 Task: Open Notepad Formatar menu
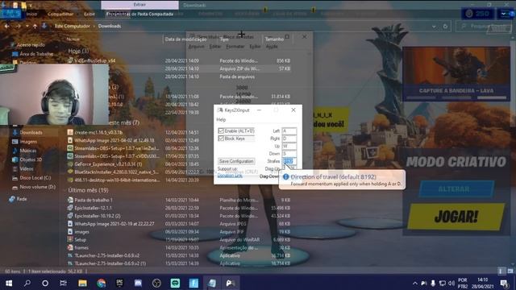pyautogui.click(x=235, y=47)
